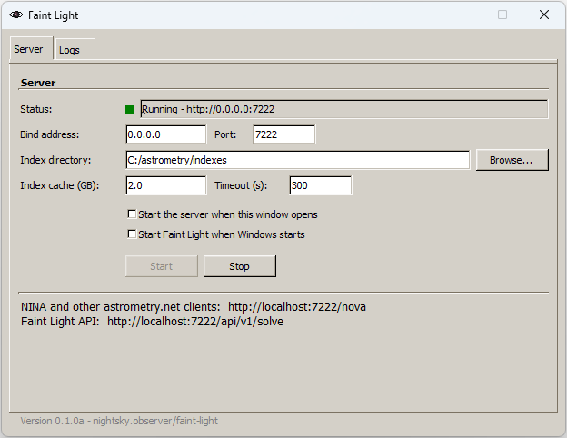Image resolution: width=567 pixels, height=438 pixels.
Task: Stop the running server
Action: [239, 266]
